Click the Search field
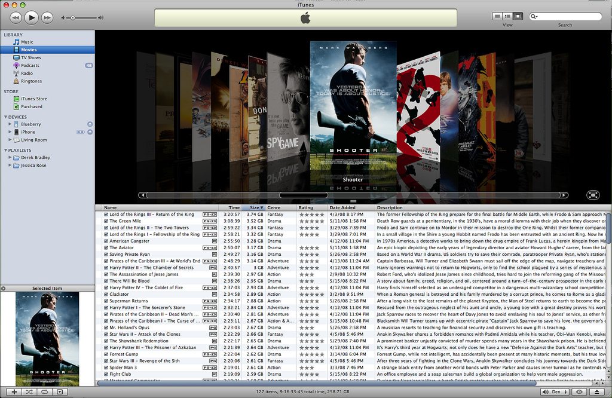This screenshot has width=612, height=398. click(x=565, y=16)
